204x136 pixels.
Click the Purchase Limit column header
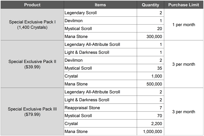pos(184,5)
